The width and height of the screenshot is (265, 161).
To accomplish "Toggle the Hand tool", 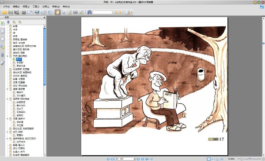I will 57,12.
